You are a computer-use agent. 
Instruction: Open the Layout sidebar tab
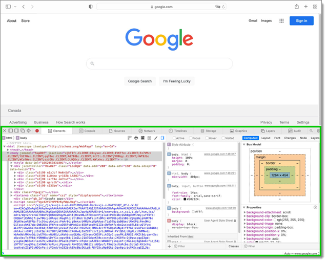266,138
